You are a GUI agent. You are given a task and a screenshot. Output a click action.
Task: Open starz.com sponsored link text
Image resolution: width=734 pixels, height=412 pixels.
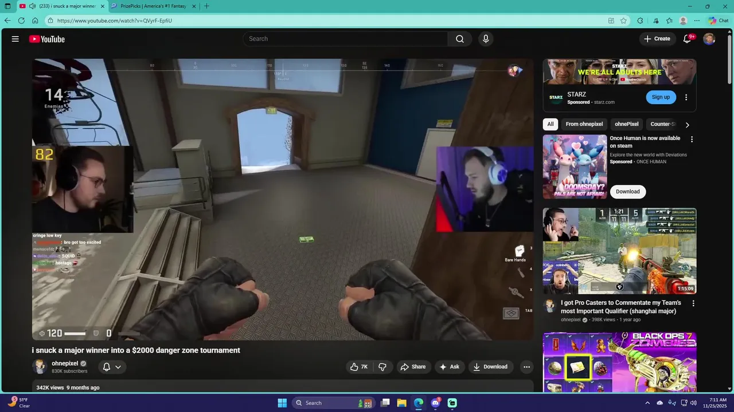(604, 102)
